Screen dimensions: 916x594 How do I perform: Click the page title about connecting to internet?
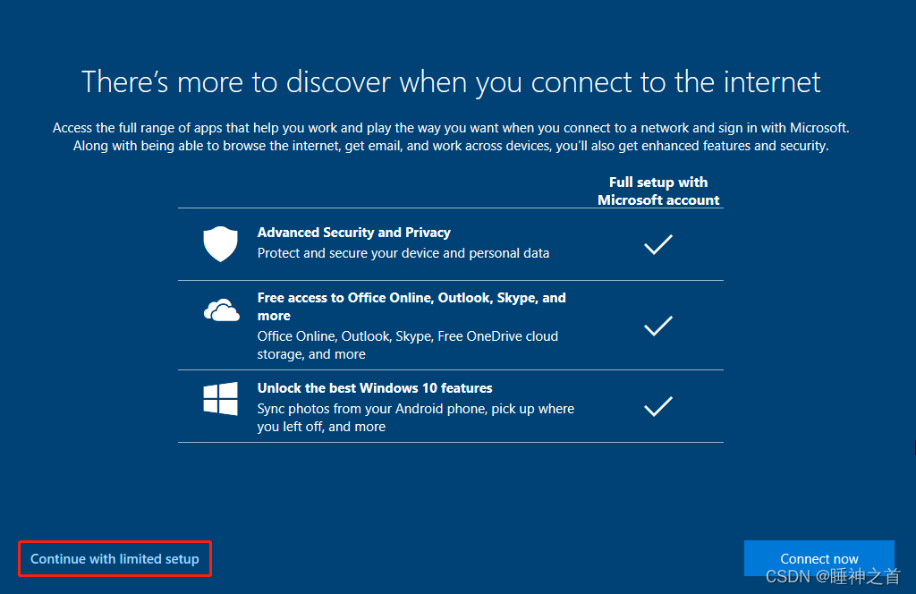click(451, 81)
